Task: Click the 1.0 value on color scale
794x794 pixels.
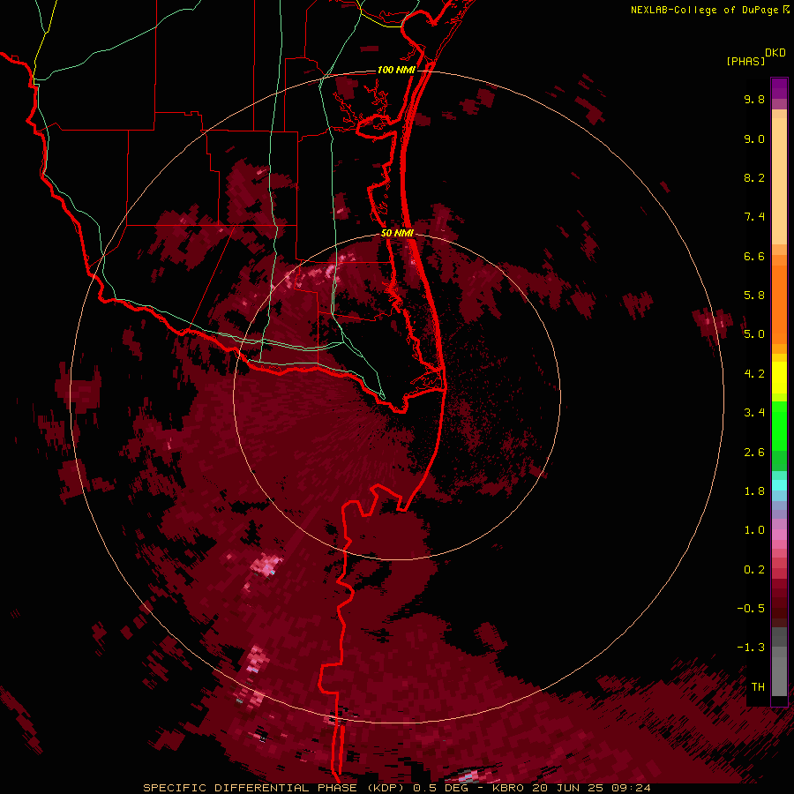Action: click(x=754, y=530)
